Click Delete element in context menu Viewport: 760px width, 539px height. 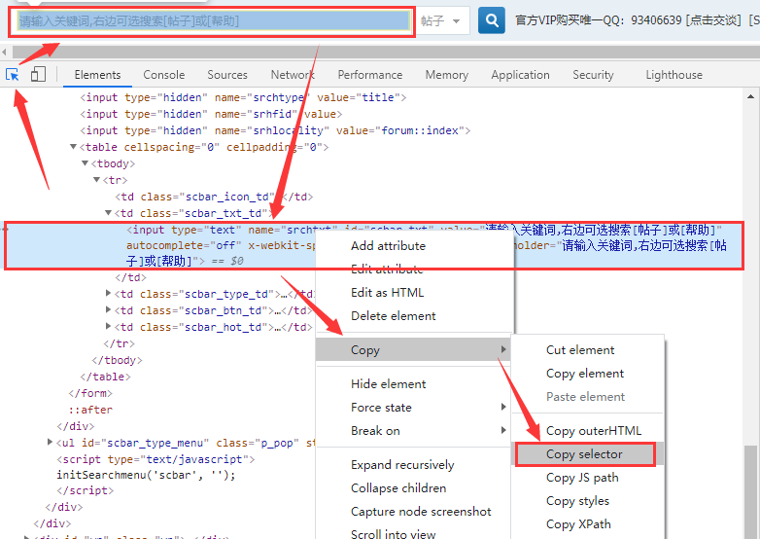393,316
